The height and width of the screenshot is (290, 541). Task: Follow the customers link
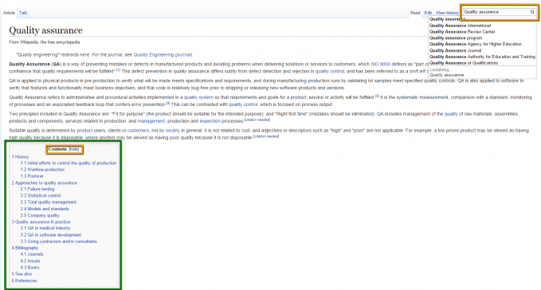pos(138,131)
